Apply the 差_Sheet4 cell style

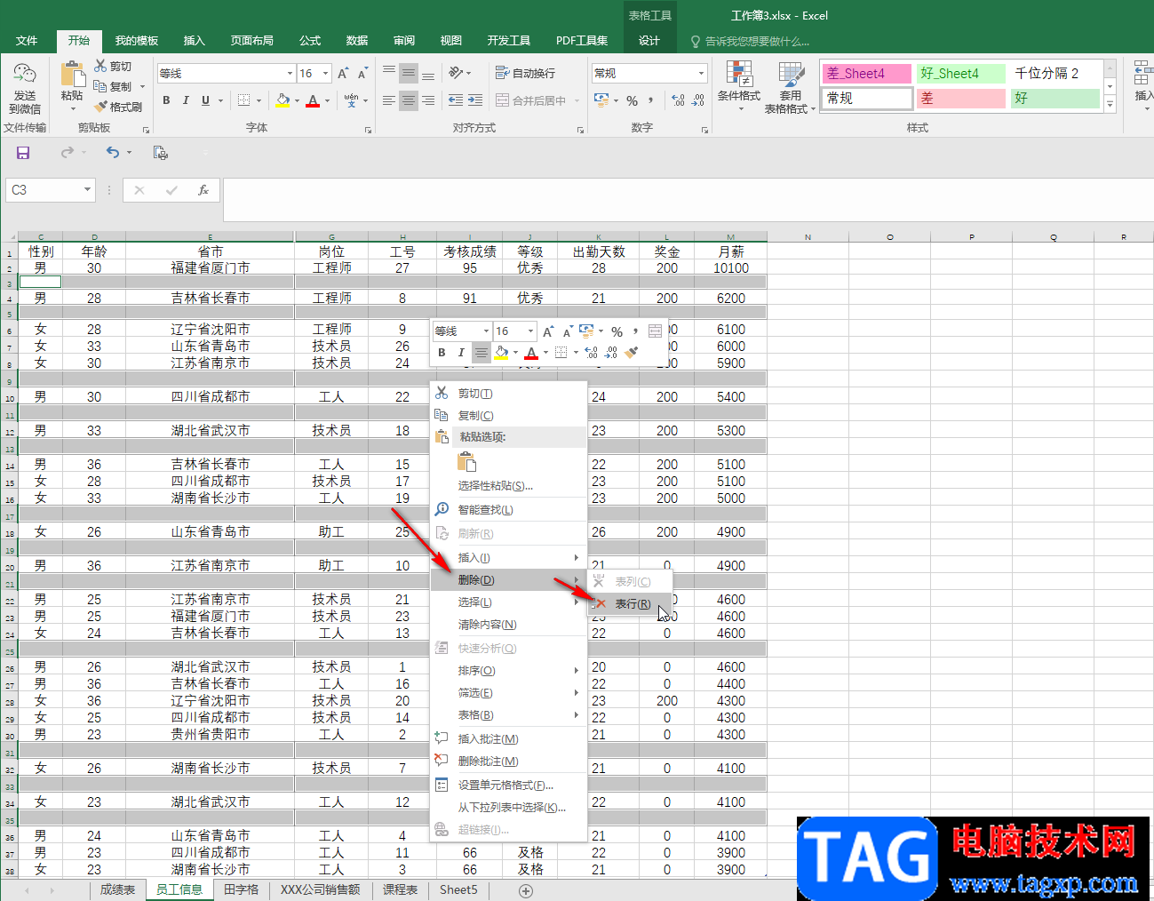867,74
